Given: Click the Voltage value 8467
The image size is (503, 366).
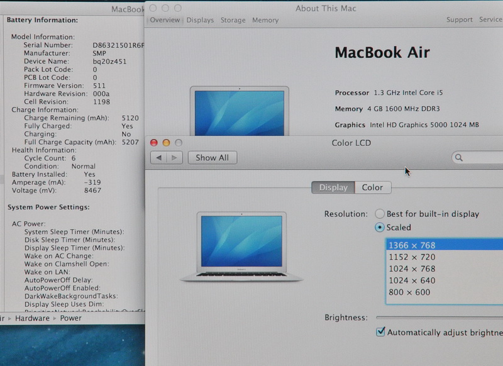Looking at the screenshot, I should pyautogui.click(x=92, y=190).
